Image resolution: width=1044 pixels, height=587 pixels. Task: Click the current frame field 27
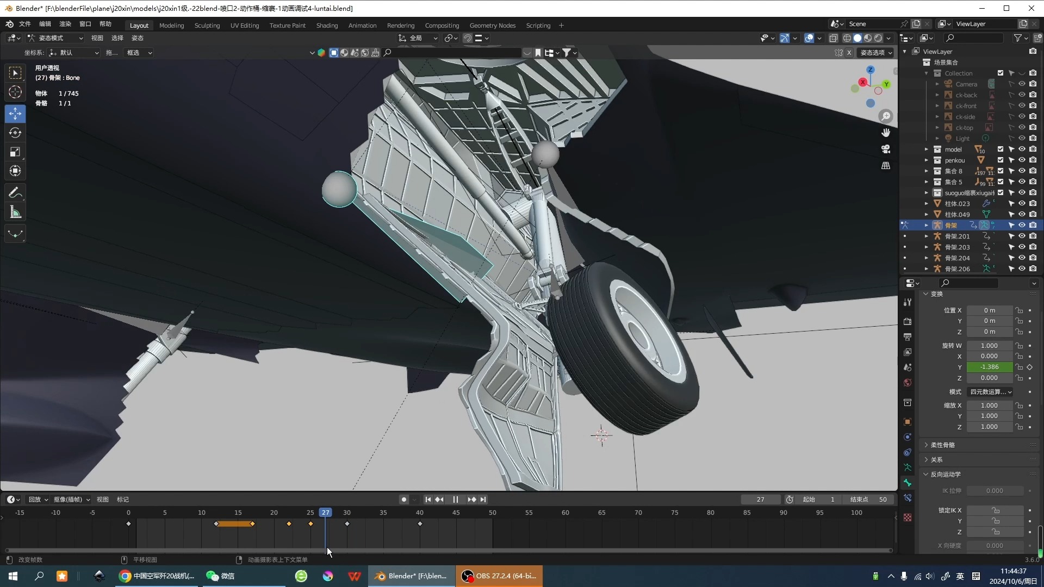point(760,499)
